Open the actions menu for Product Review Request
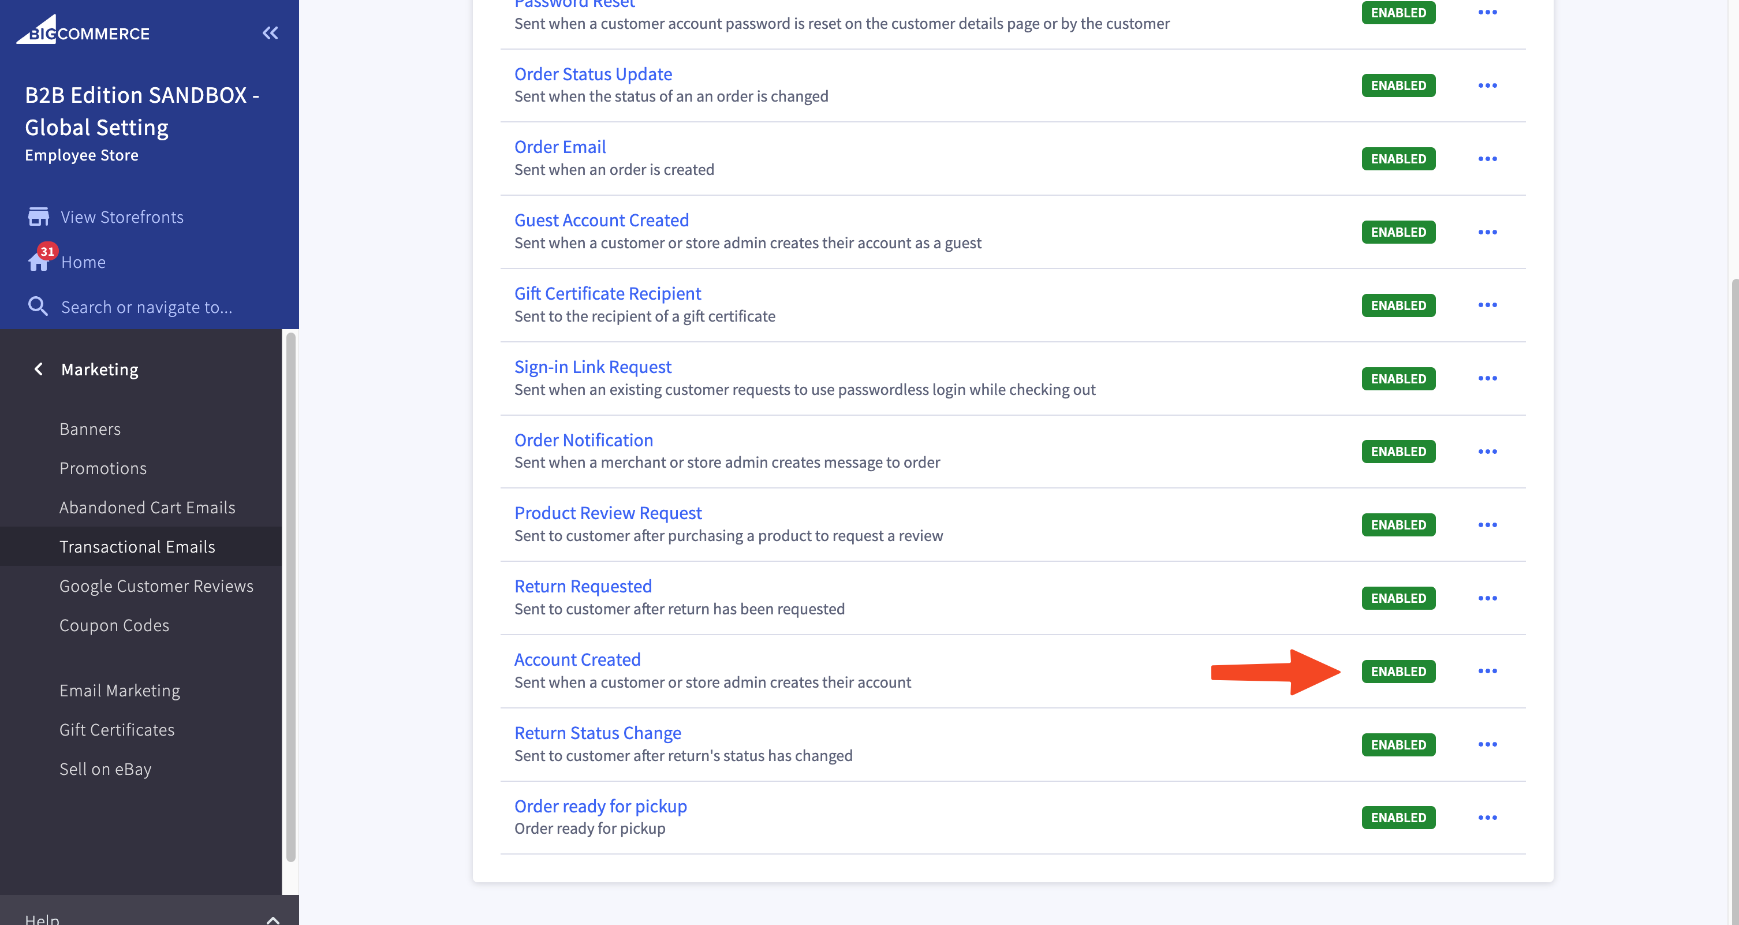 click(1487, 525)
